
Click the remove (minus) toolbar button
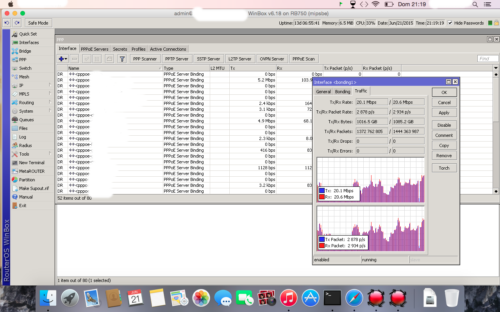[74, 59]
